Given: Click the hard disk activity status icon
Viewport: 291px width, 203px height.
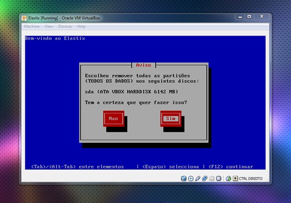Looking at the screenshot, I should (x=184, y=179).
